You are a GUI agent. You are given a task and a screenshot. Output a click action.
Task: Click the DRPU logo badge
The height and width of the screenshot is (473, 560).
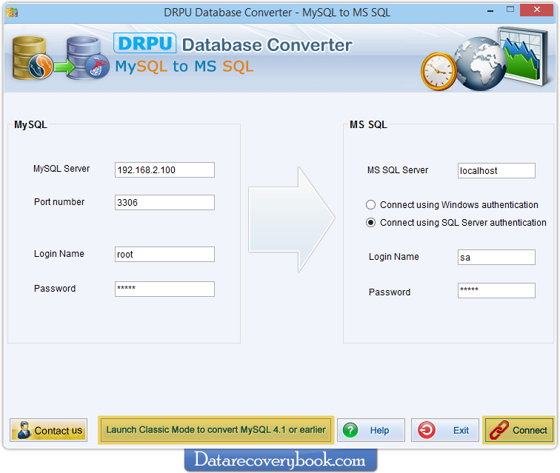145,43
